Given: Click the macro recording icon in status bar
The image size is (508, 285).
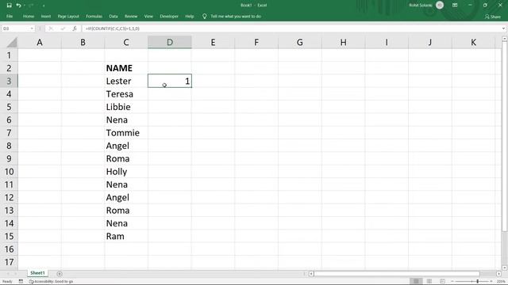Looking at the screenshot, I should click(21, 282).
